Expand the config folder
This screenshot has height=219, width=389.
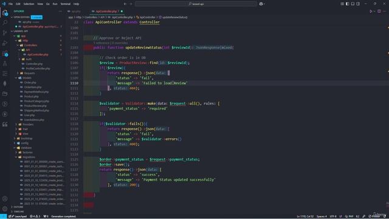(15, 143)
